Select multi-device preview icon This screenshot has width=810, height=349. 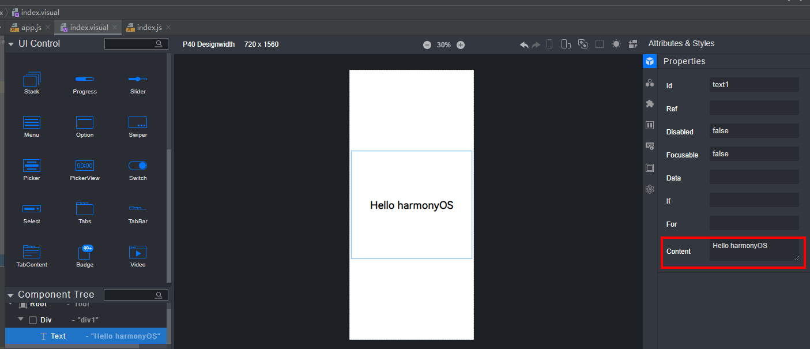[x=566, y=44]
